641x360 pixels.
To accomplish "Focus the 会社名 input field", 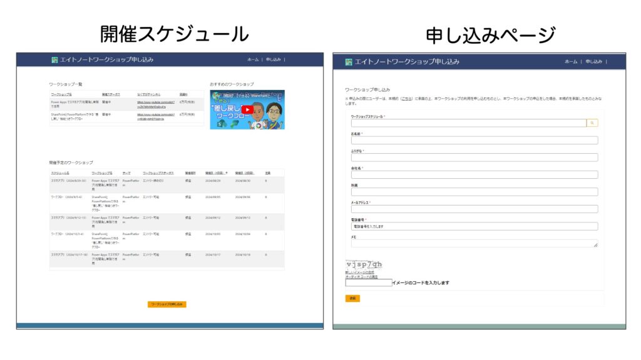I will (x=474, y=174).
